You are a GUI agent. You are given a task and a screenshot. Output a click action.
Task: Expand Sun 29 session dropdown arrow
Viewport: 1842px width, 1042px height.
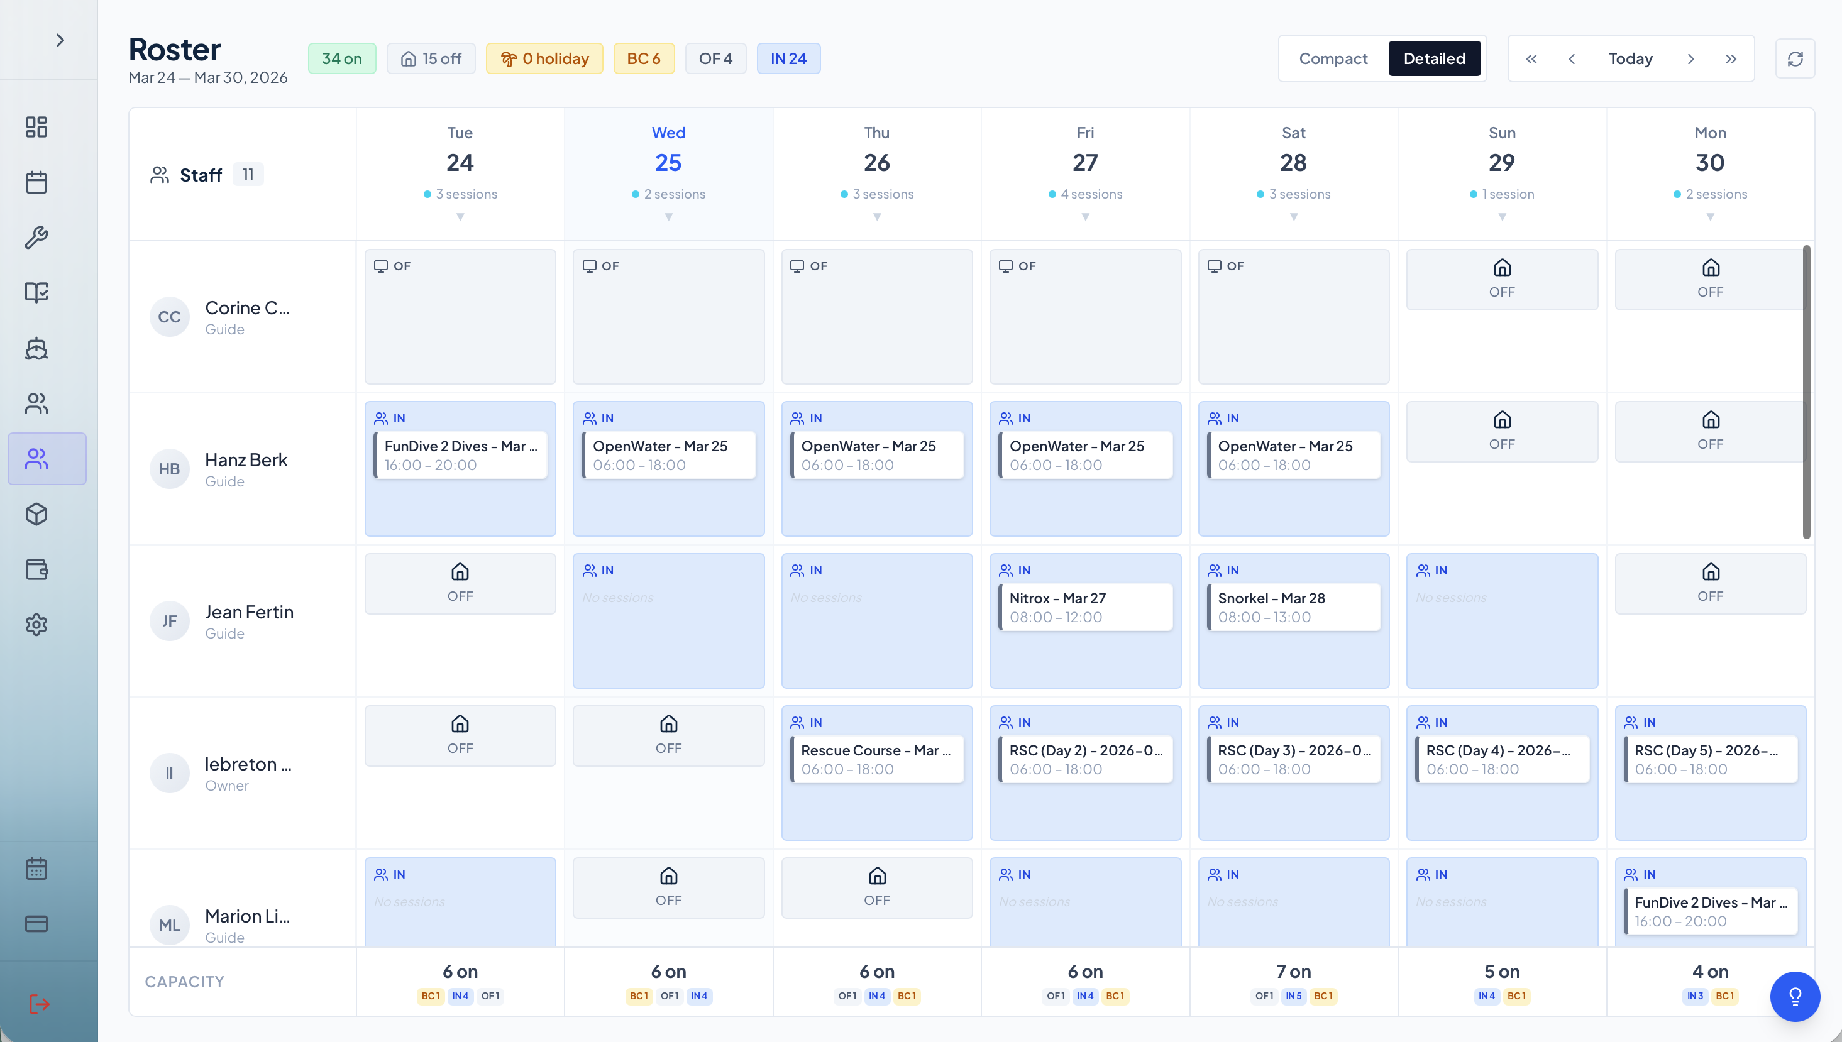click(1502, 217)
